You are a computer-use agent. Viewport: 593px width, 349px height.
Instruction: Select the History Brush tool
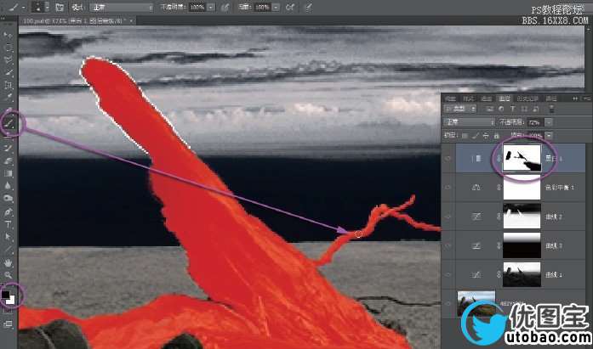(x=8, y=149)
